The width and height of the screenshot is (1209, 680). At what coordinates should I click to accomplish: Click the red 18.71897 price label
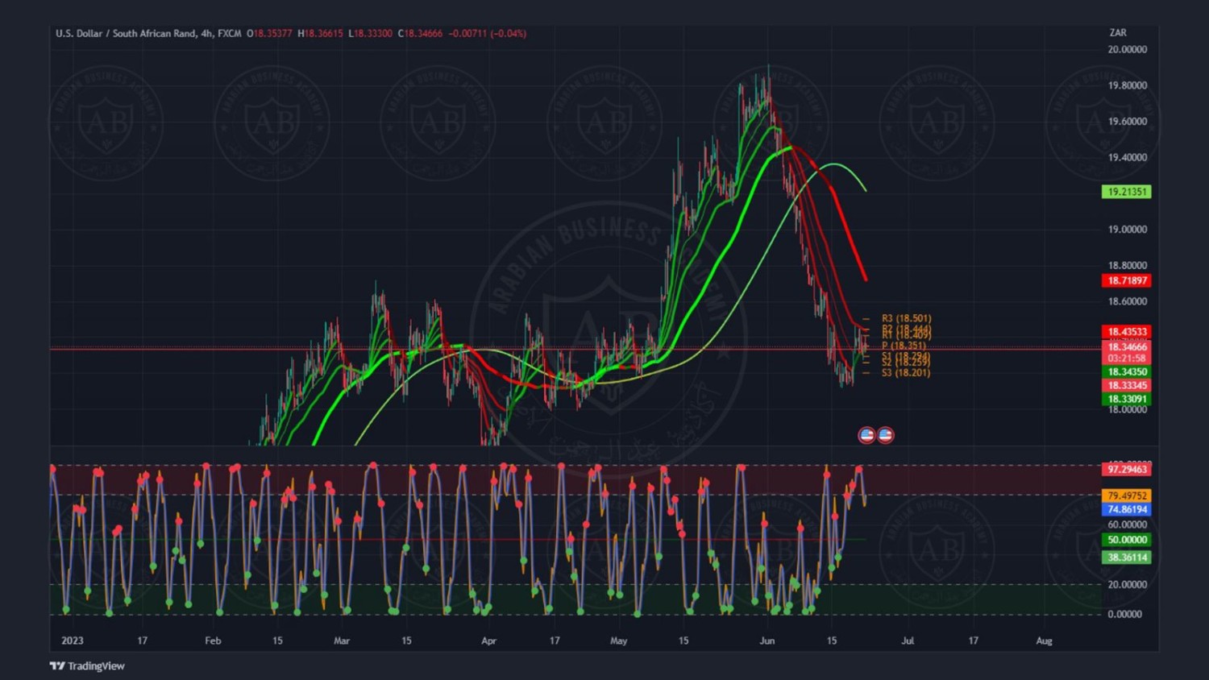1127,280
